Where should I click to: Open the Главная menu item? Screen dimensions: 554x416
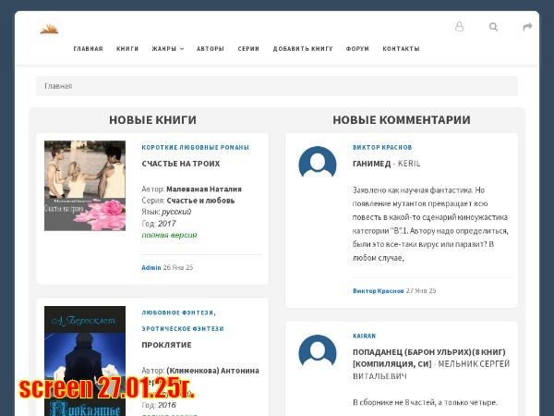click(88, 49)
